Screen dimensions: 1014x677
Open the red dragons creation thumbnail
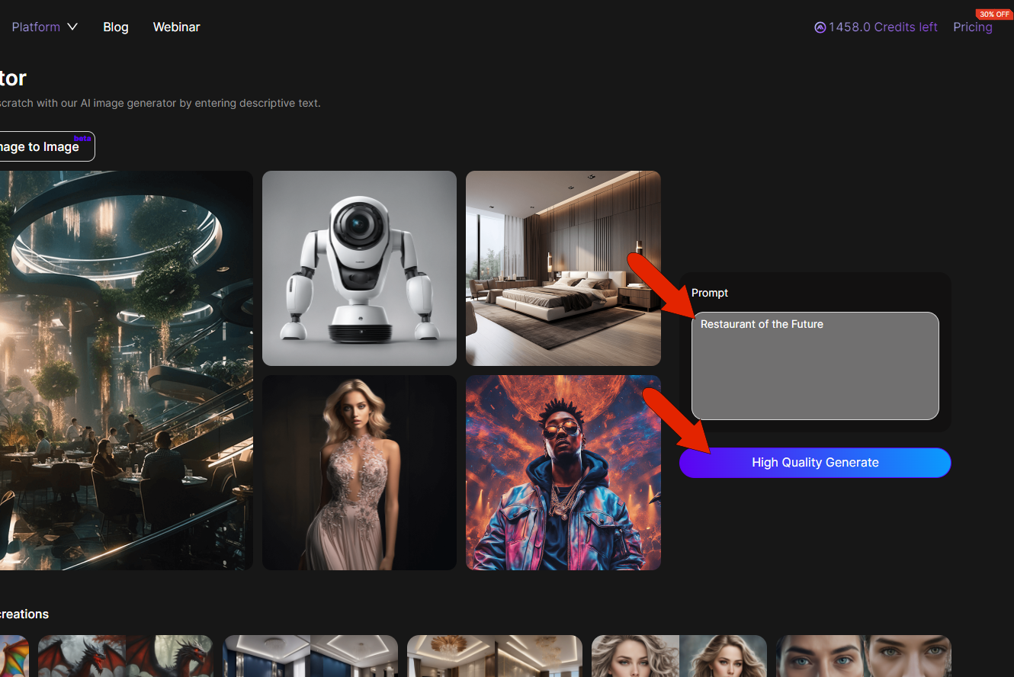[126, 656]
